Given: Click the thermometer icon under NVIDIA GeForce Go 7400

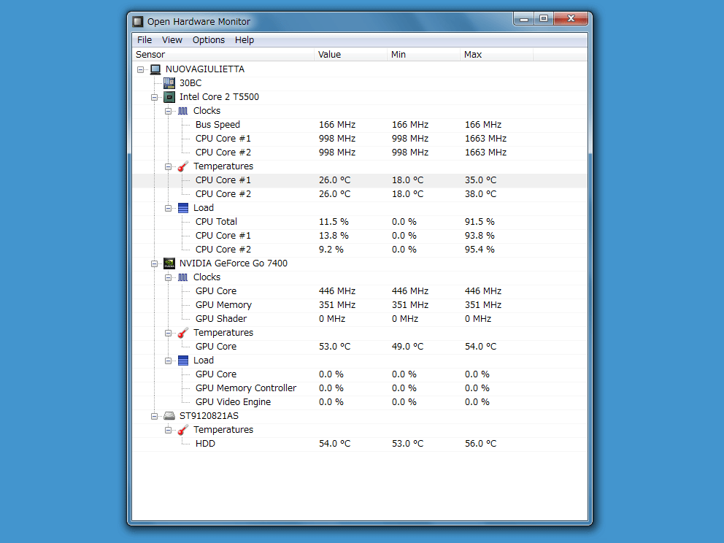Looking at the screenshot, I should click(183, 333).
